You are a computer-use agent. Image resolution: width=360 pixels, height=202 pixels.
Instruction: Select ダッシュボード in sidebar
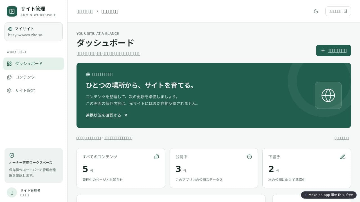pyautogui.click(x=33, y=64)
